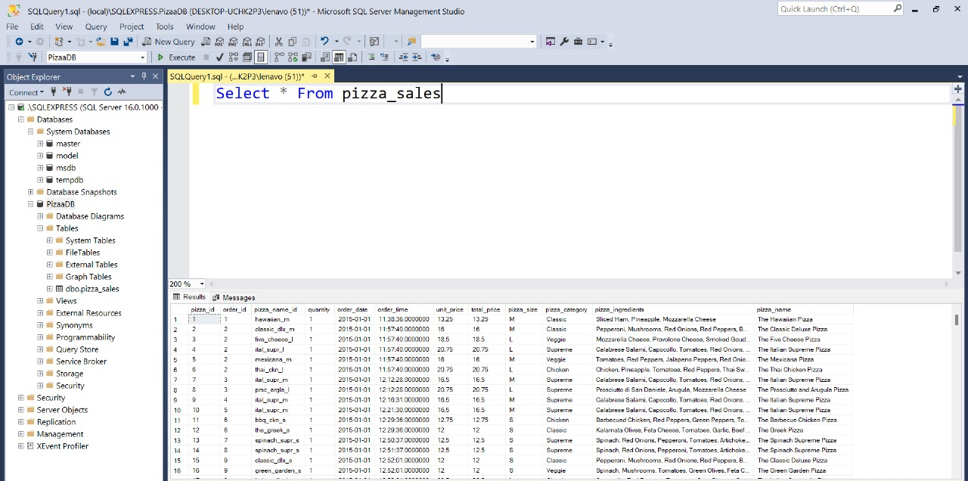This screenshot has width=968, height=481.
Task: Toggle Include Actual Execution Plan
Action: click(278, 57)
